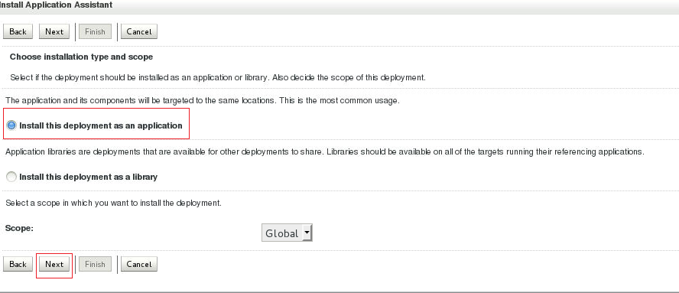
Task: Proceed with the red-outlined bottom Next button
Action: tap(54, 264)
